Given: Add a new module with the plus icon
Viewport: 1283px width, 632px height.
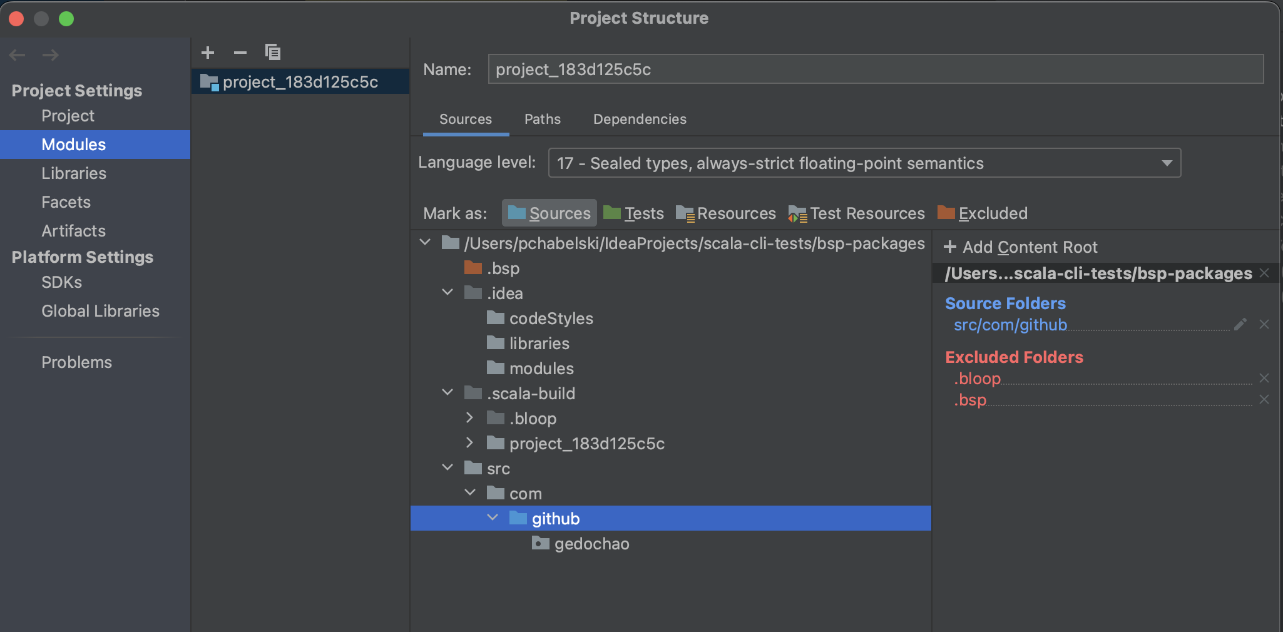Looking at the screenshot, I should click(207, 52).
